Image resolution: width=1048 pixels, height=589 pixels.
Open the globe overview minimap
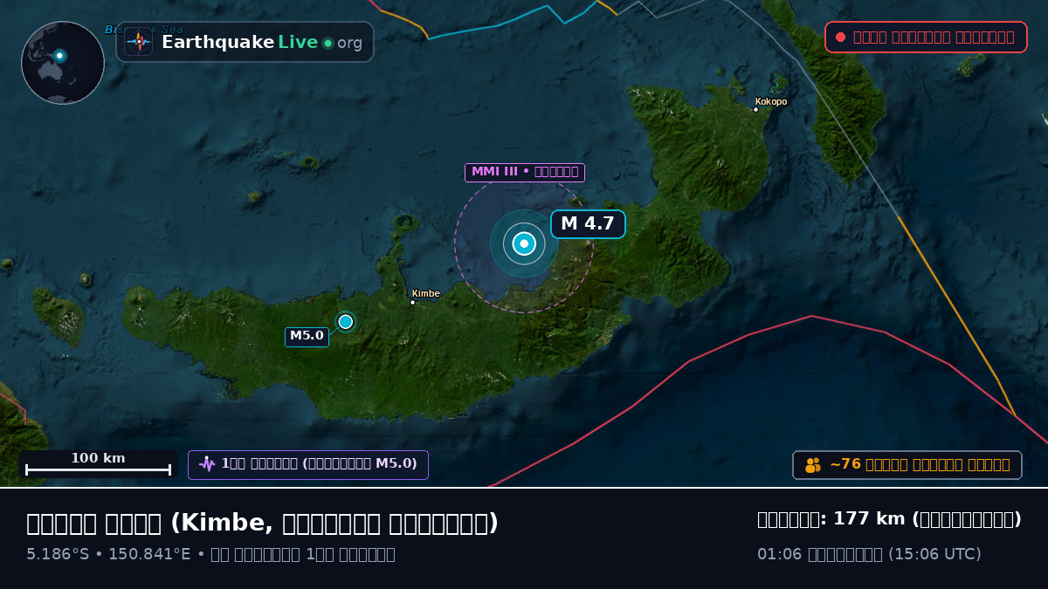pos(63,63)
